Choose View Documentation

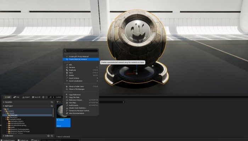pyautogui.click(x=81, y=113)
